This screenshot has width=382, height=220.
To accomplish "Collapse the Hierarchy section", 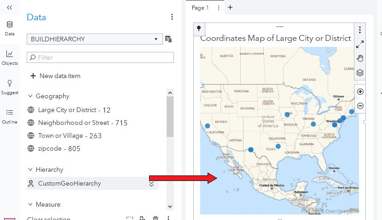I will [x=31, y=170].
